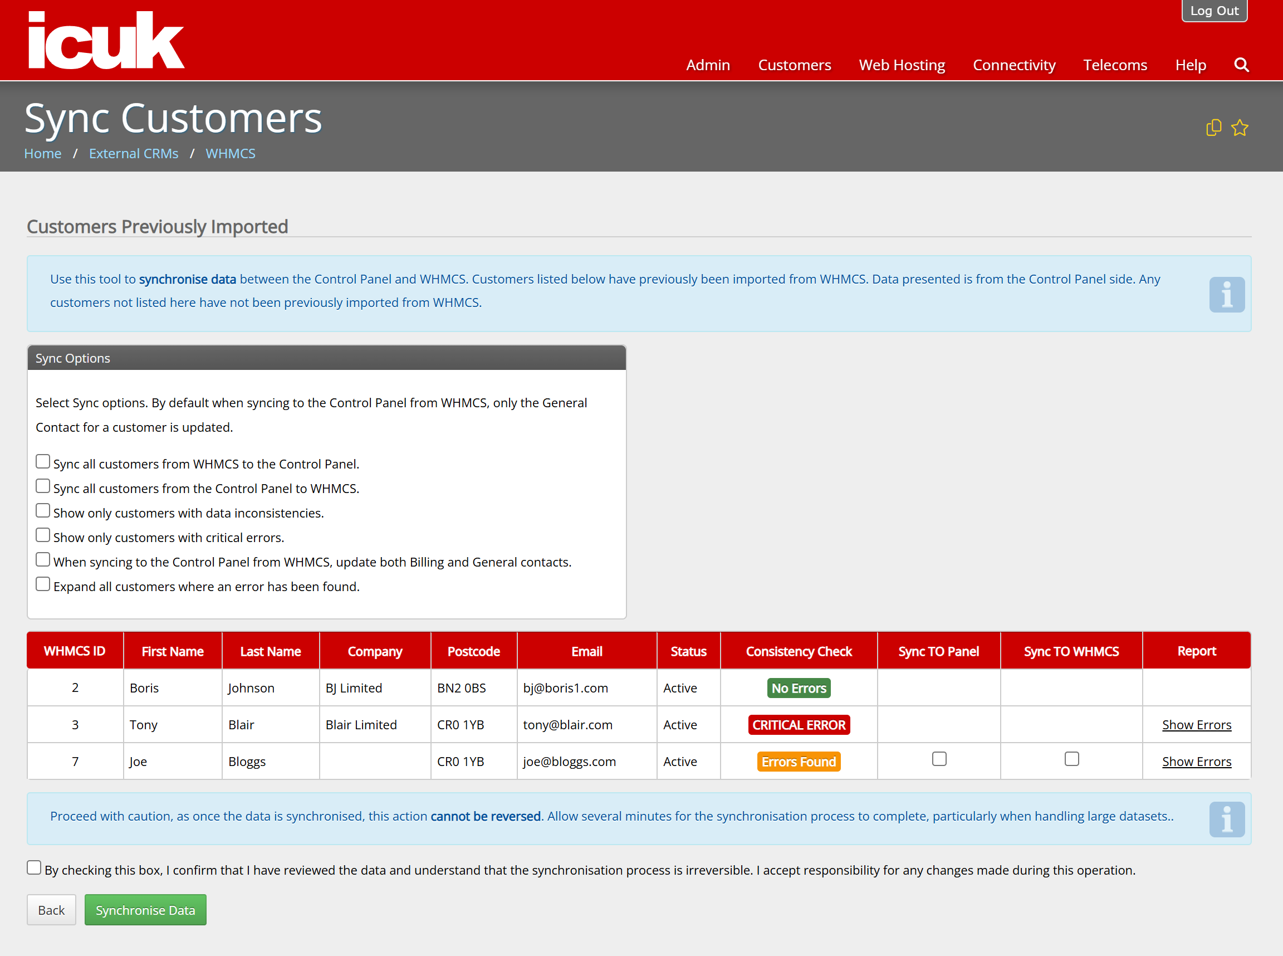1283x956 pixels.
Task: Click last name Johnson
Action: tap(251, 688)
